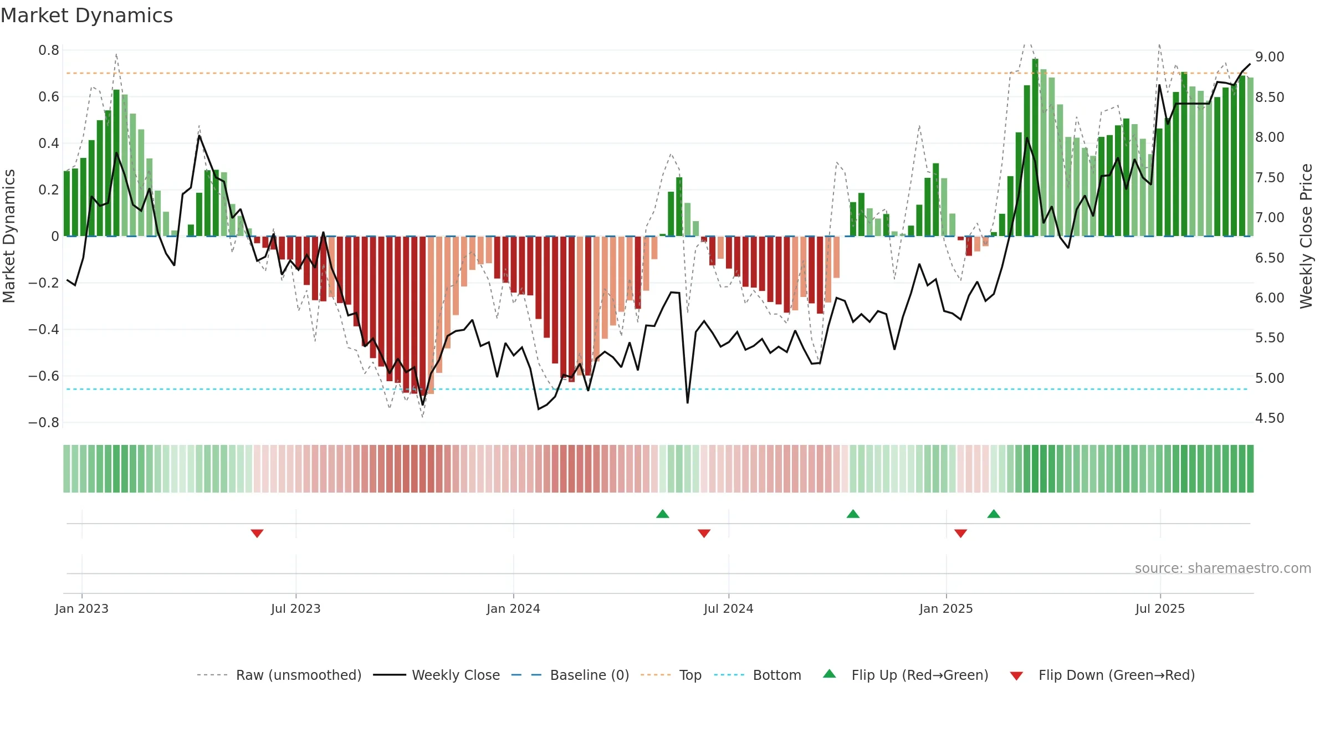This screenshot has width=1330, height=748.
Task: Click the 4.50 right axis price label
Action: pos(1270,418)
